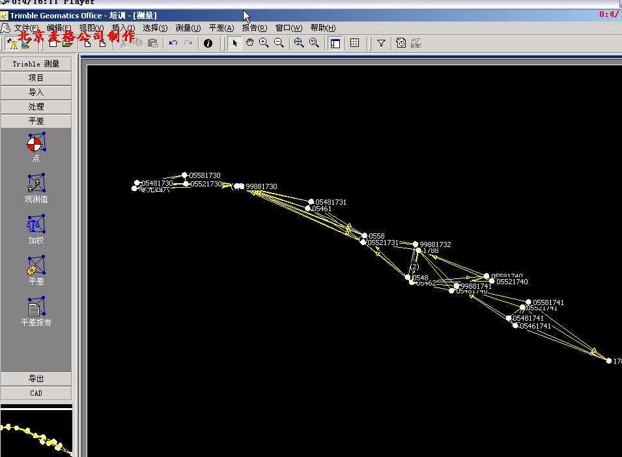
Task: Click the open project folder icon
Action: 68,43
